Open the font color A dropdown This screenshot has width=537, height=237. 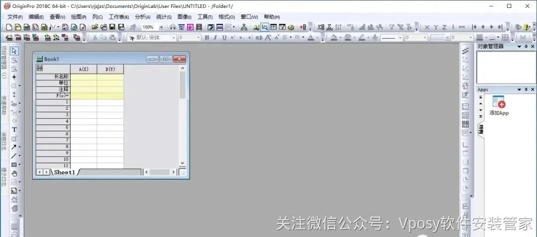pyautogui.click(x=317, y=38)
